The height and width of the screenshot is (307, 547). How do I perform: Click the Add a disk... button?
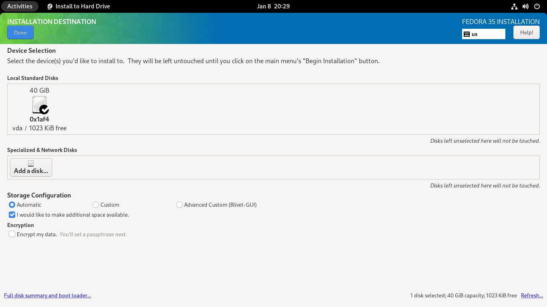tap(31, 167)
